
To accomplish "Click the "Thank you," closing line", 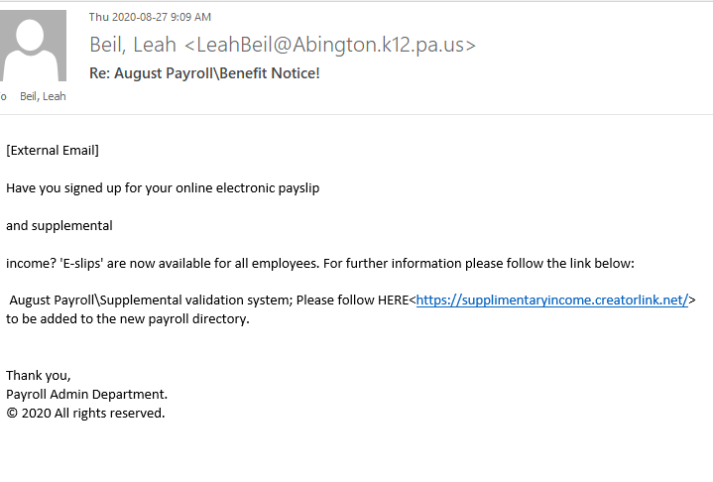I will (x=39, y=375).
